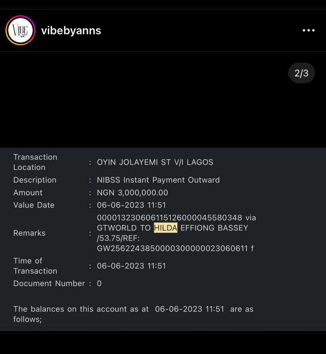
Task: Tap the EFFIONG BASSEY recipient name
Action: pyautogui.click(x=214, y=228)
